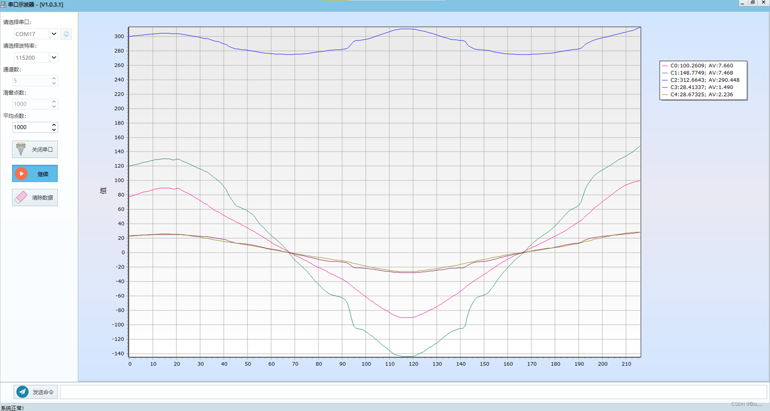Close the serial oscilloscope window
Image resolution: width=770 pixels, height=411 pixels.
[763, 3]
